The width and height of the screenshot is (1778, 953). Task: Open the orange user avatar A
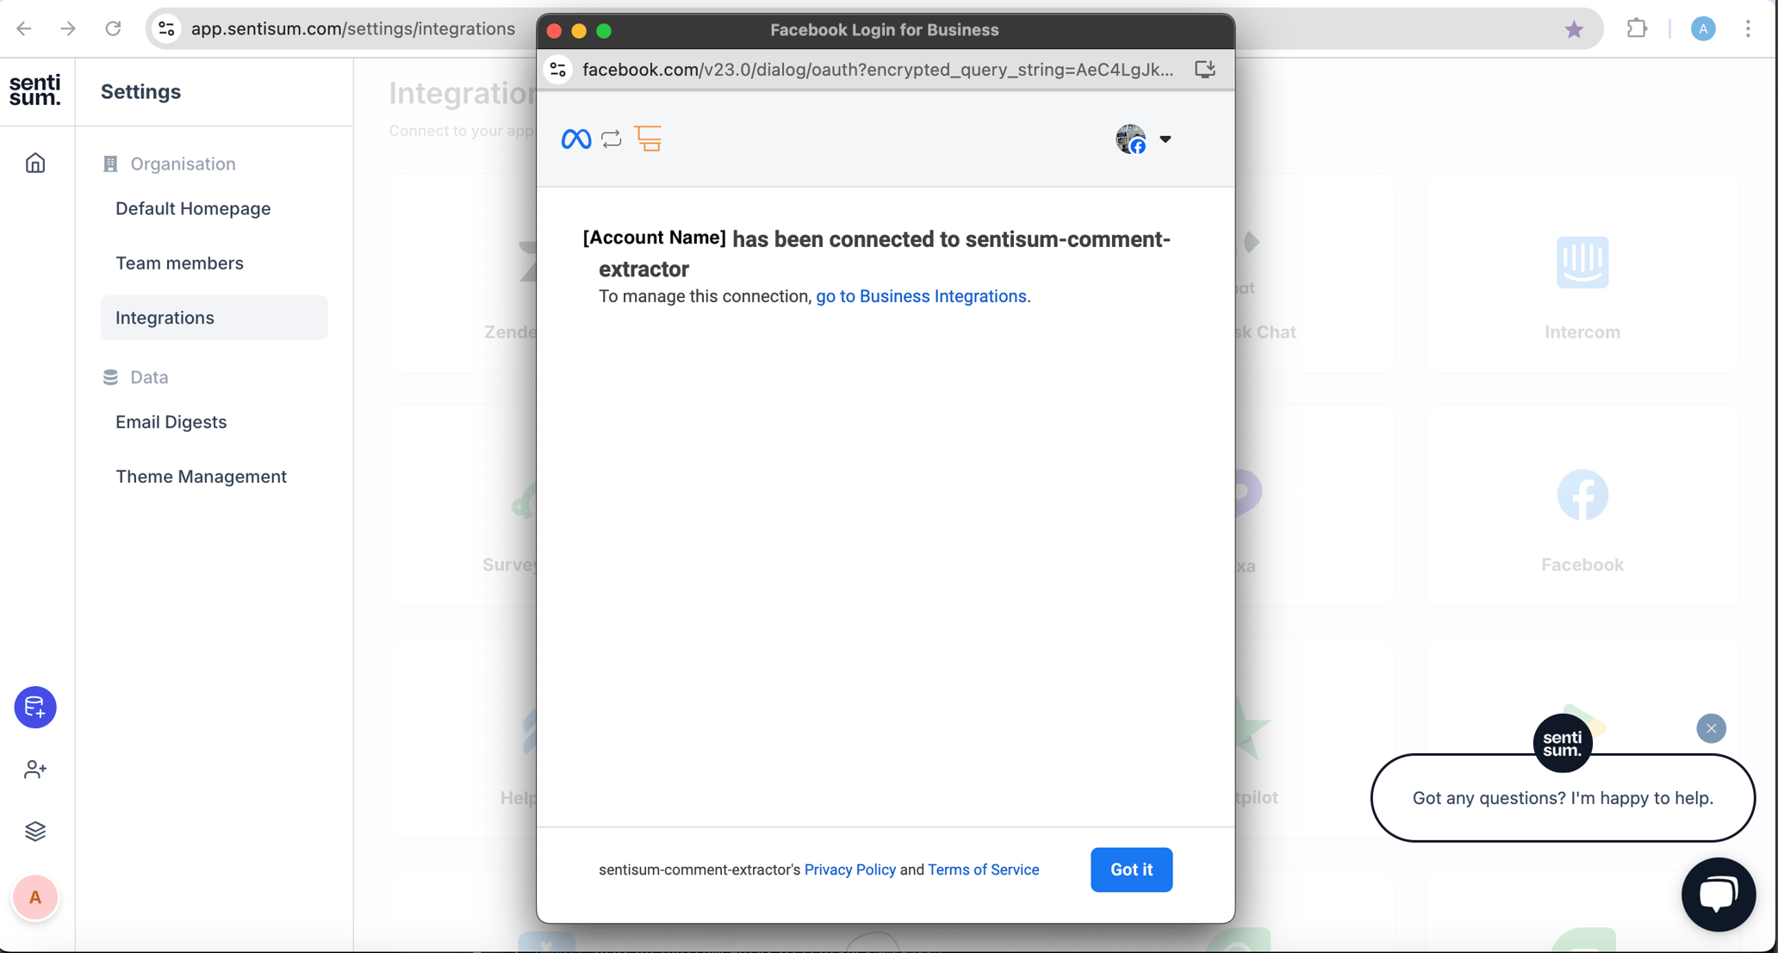pyautogui.click(x=35, y=897)
